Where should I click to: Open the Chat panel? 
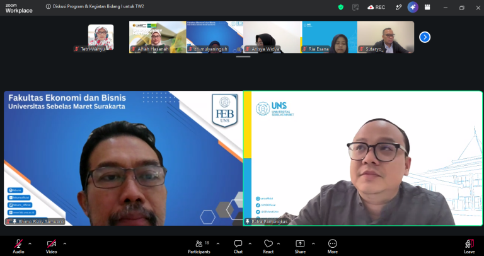click(x=238, y=246)
